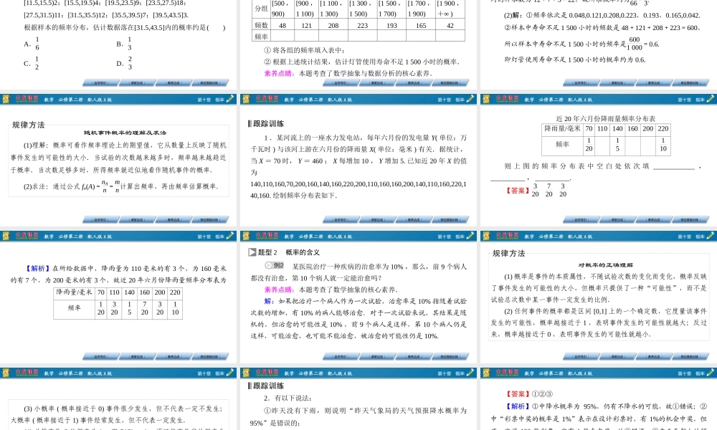717x430 pixels.
Task: Click 频数 208 cell in lamp-life table
Action: 333,25
